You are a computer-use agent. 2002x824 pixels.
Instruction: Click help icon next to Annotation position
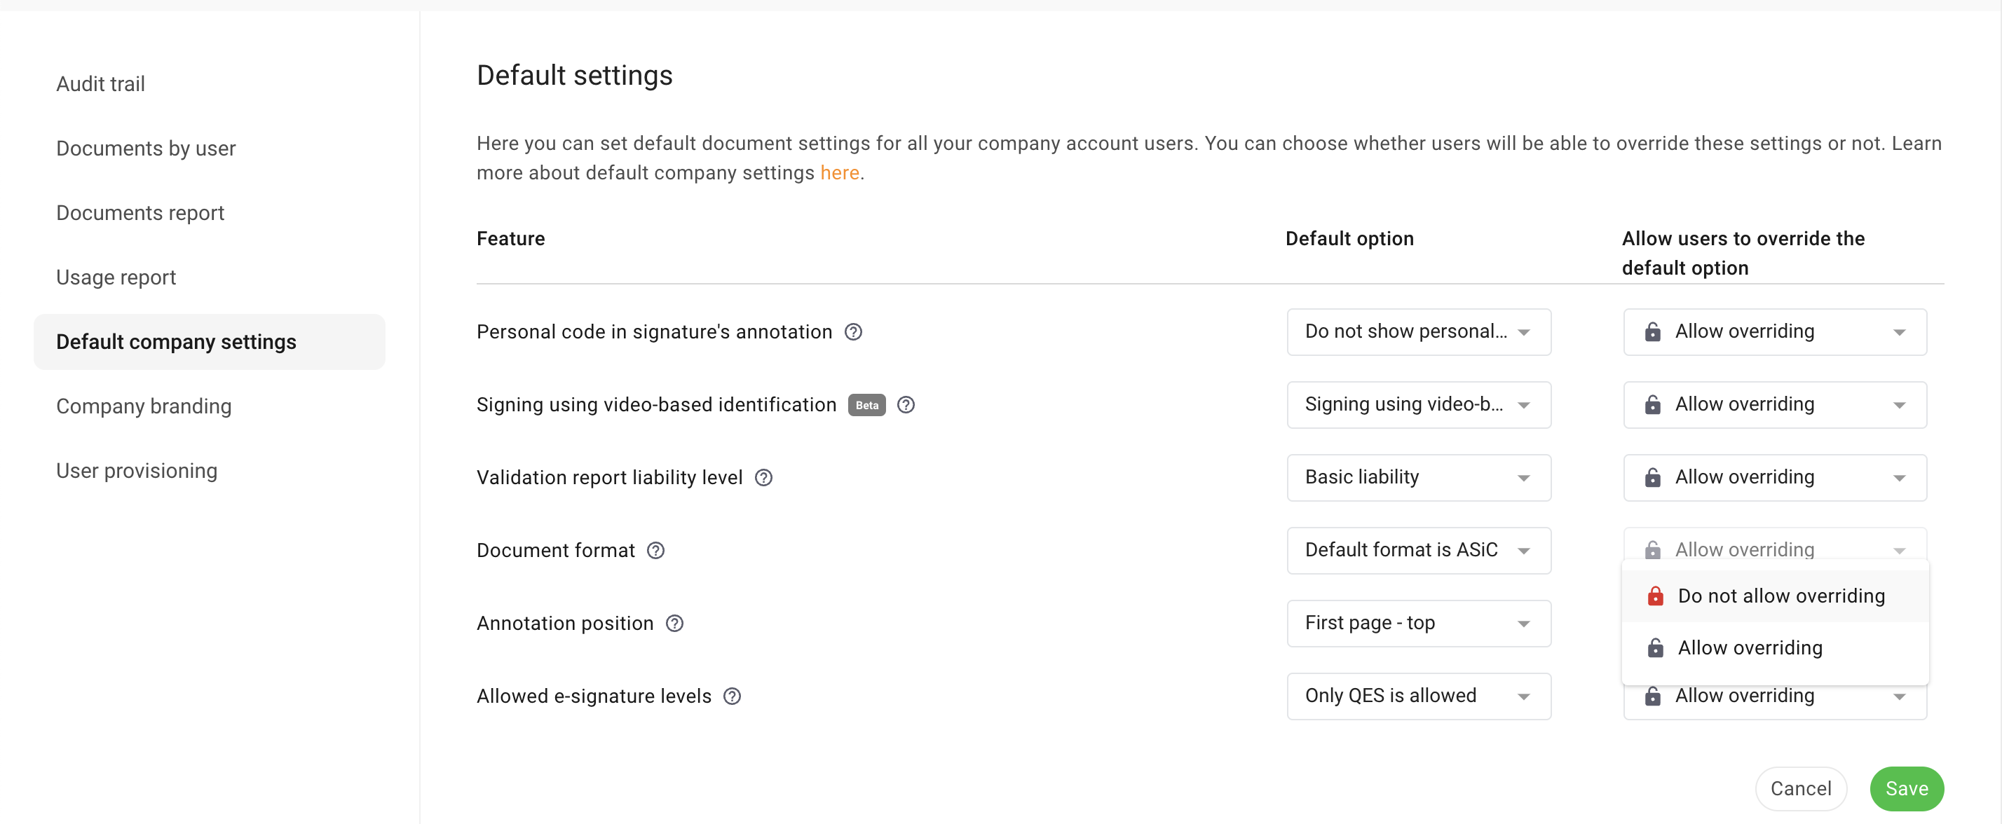pyautogui.click(x=674, y=624)
